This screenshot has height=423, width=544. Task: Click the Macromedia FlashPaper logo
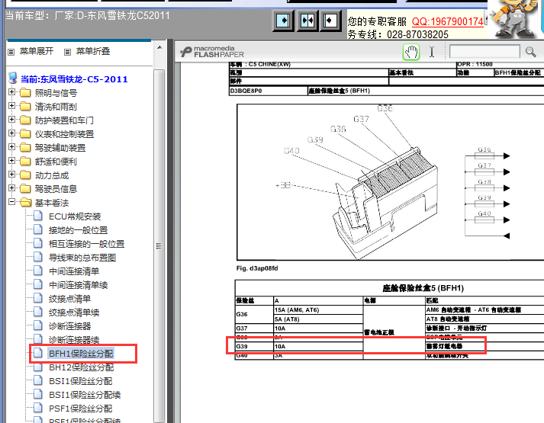(212, 52)
